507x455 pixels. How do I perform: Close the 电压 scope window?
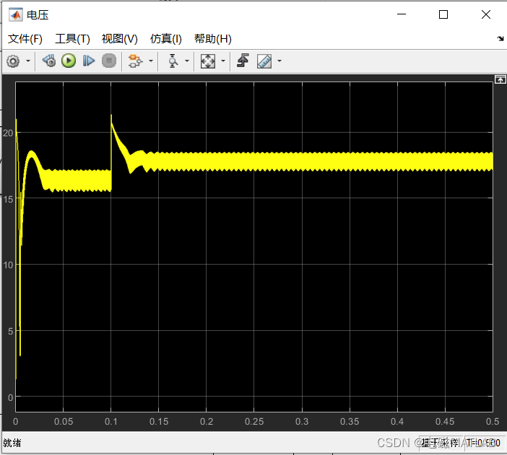486,14
